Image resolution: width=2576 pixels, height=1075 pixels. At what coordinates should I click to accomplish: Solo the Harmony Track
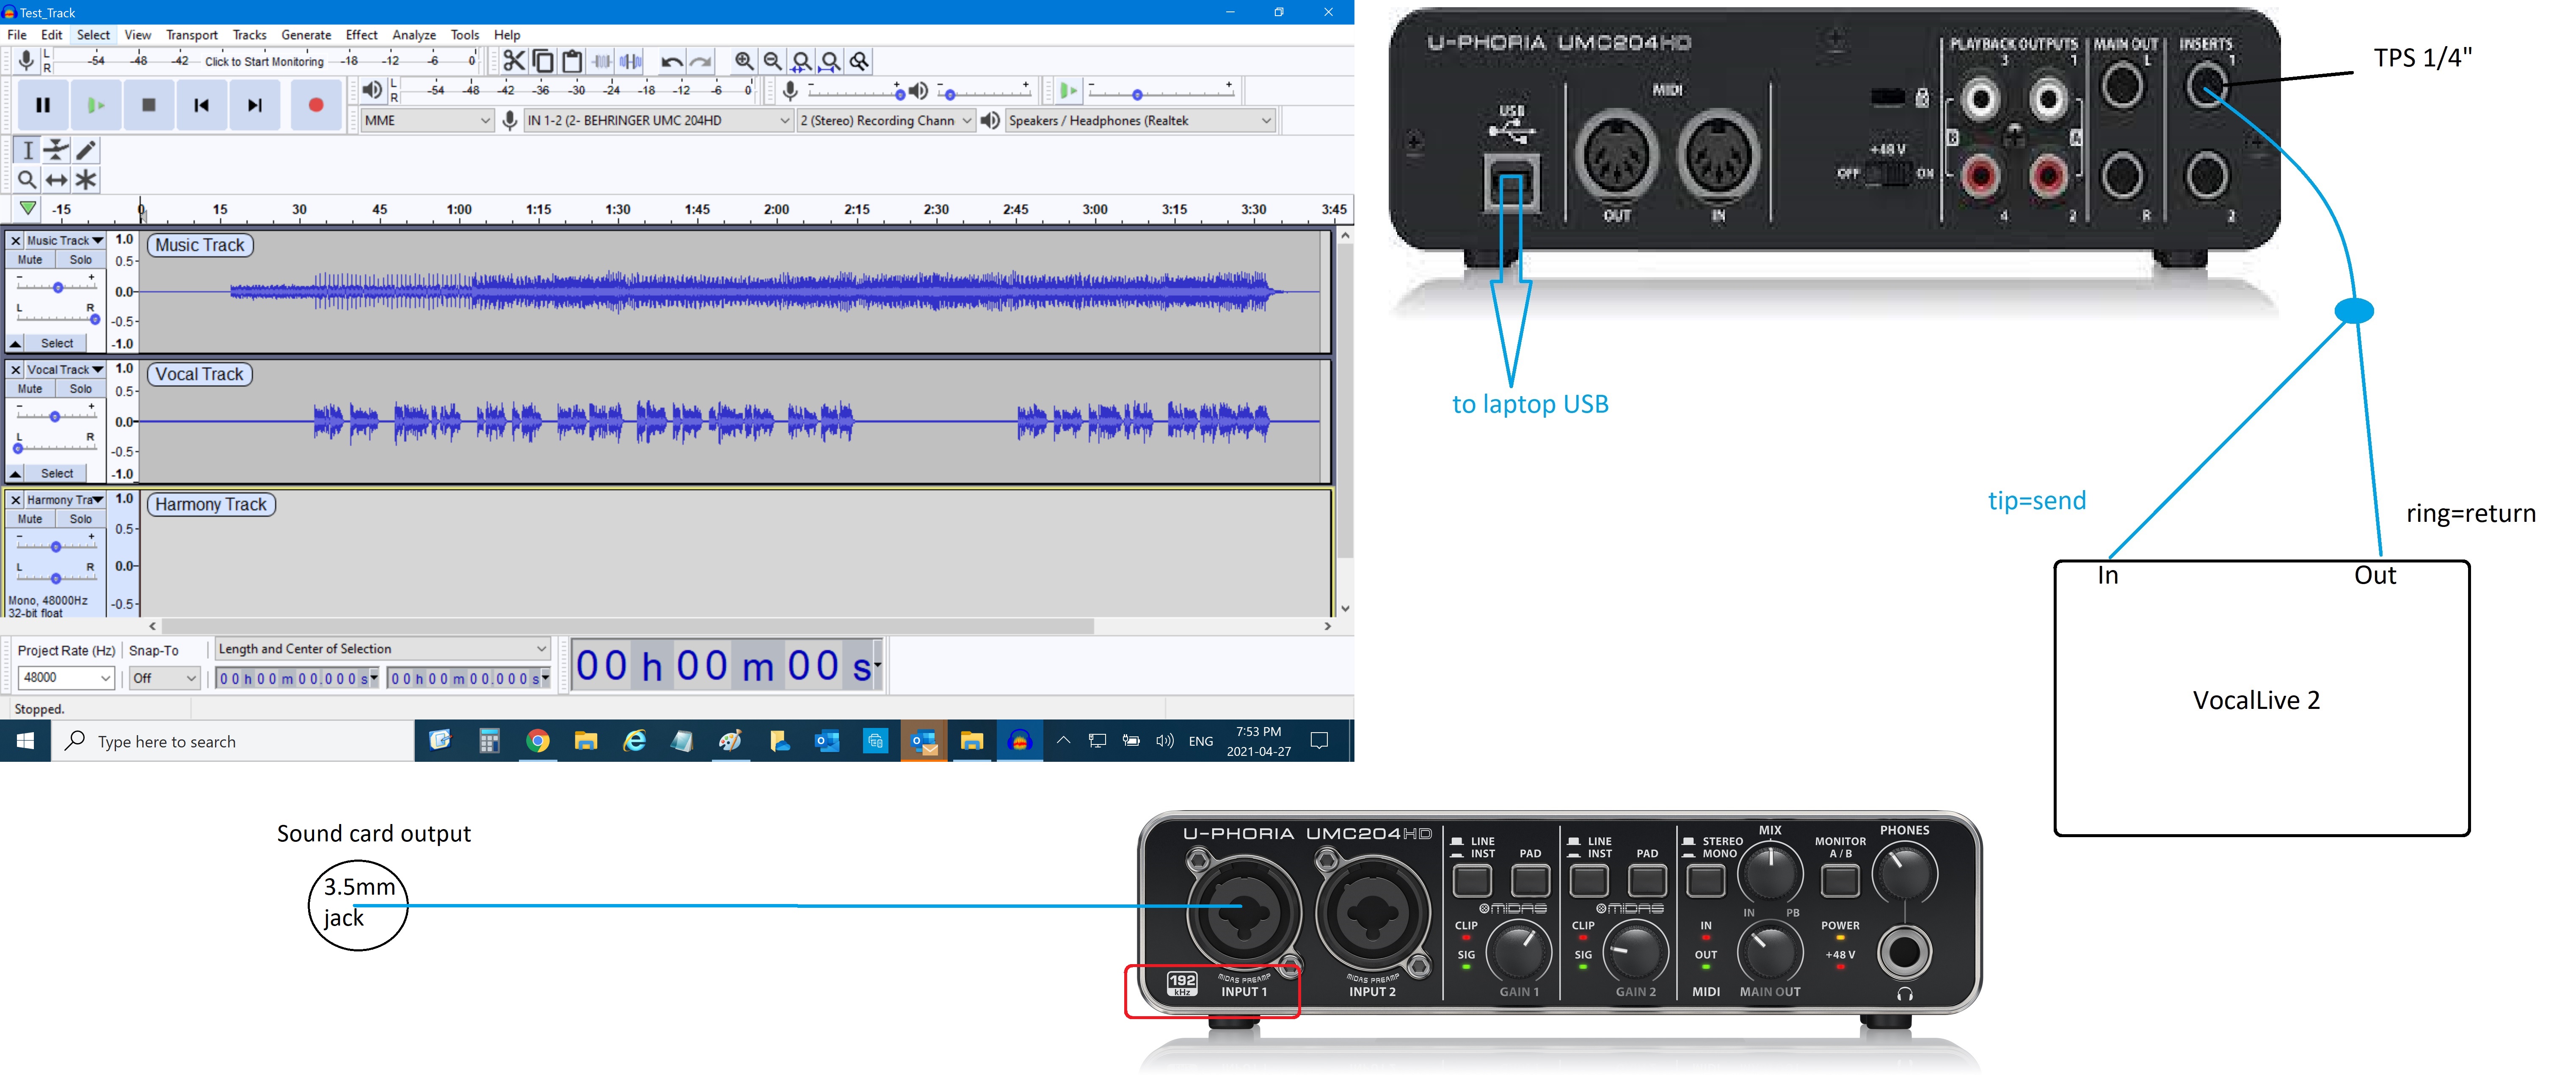81,519
